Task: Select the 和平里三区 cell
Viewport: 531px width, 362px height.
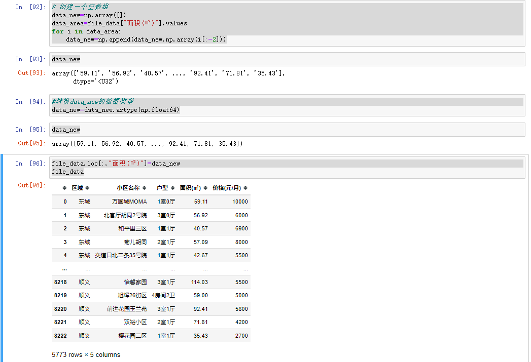Action: tap(132, 228)
